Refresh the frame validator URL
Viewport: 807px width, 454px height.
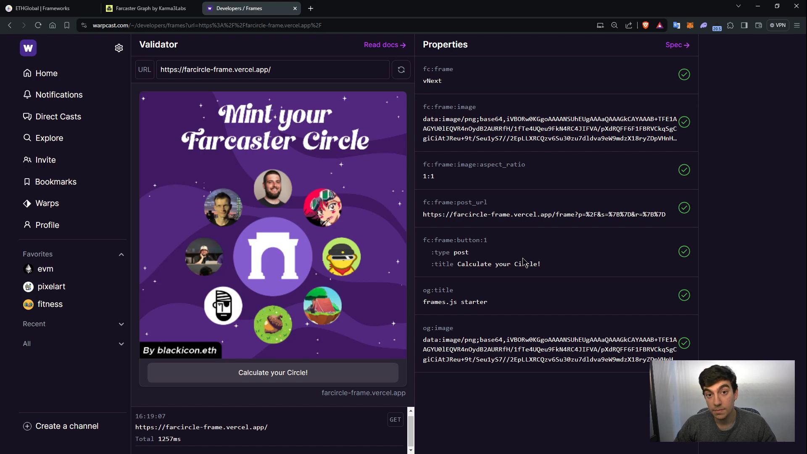pos(401,69)
